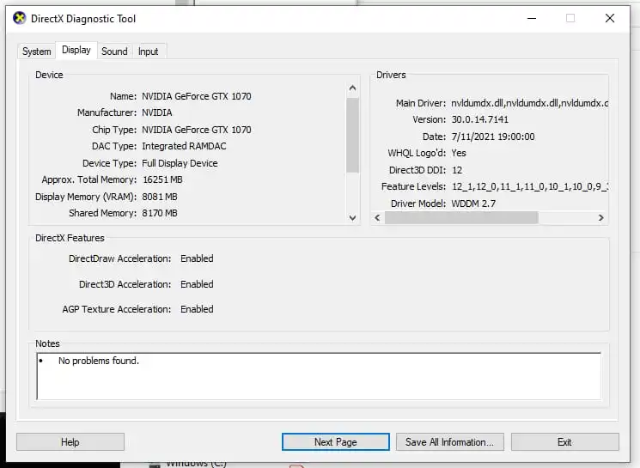The height and width of the screenshot is (468, 640).
Task: Click the driver version '30.0.14.7141'
Action: click(480, 119)
